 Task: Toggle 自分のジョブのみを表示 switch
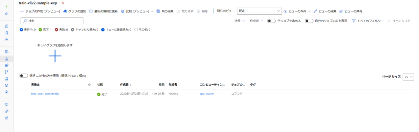(x=309, y=21)
